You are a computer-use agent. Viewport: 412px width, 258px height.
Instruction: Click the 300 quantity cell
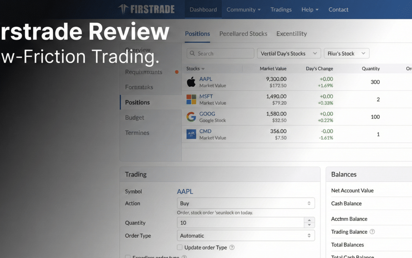375,82
